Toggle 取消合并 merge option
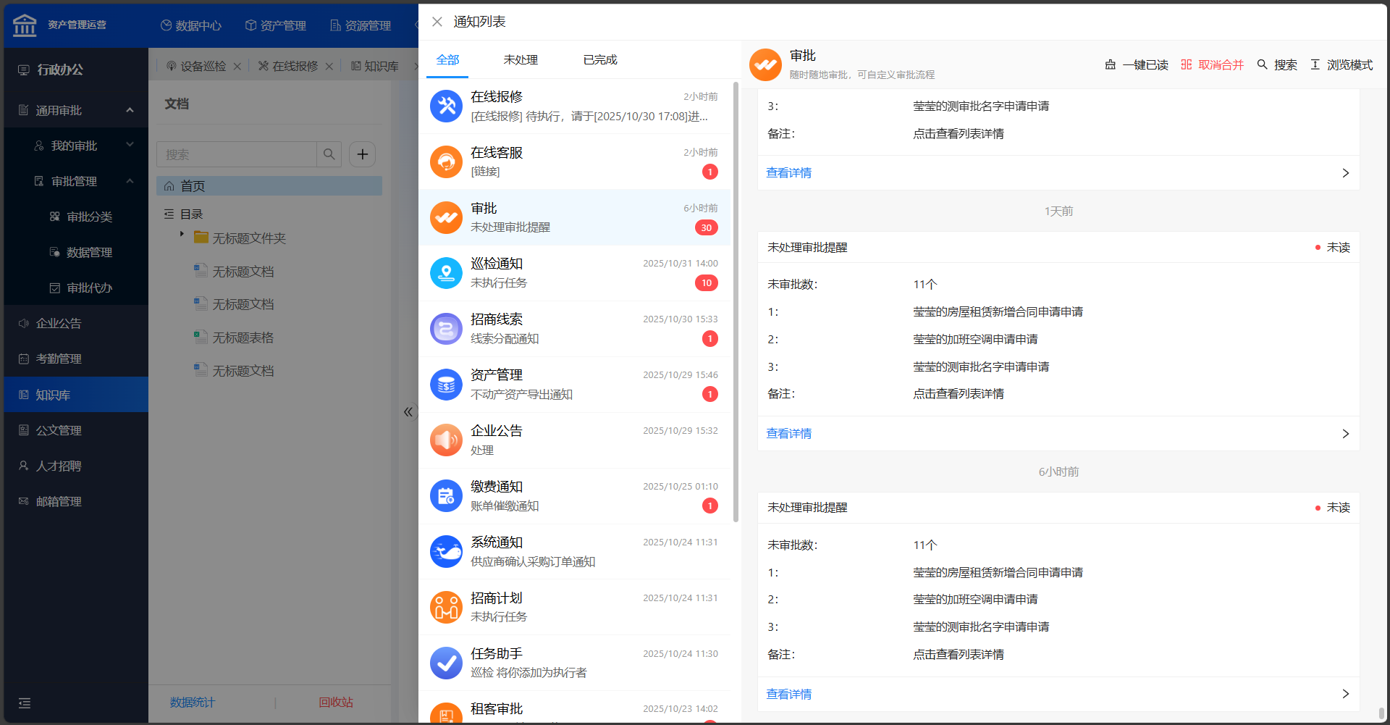 coord(1212,65)
